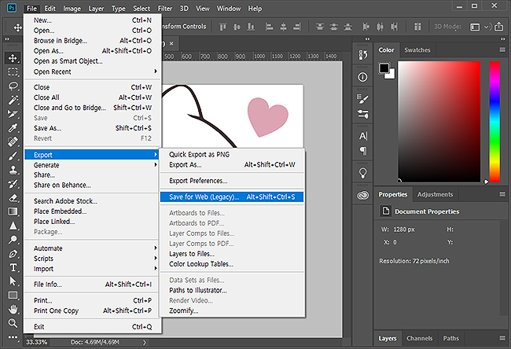
Task: Select the Hand tool
Action: click(13, 309)
